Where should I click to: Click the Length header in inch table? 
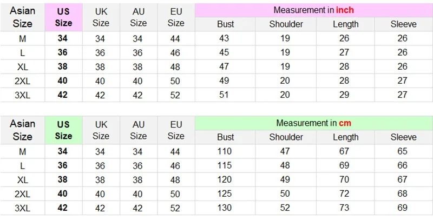point(345,24)
